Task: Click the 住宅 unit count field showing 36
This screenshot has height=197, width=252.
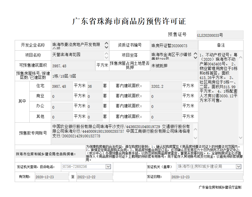Action: tap(94, 86)
